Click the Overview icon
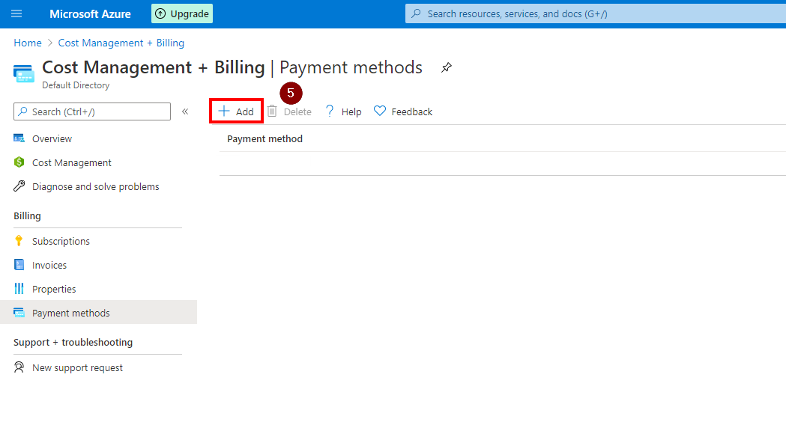Screen dimensions: 786x422 coord(19,138)
